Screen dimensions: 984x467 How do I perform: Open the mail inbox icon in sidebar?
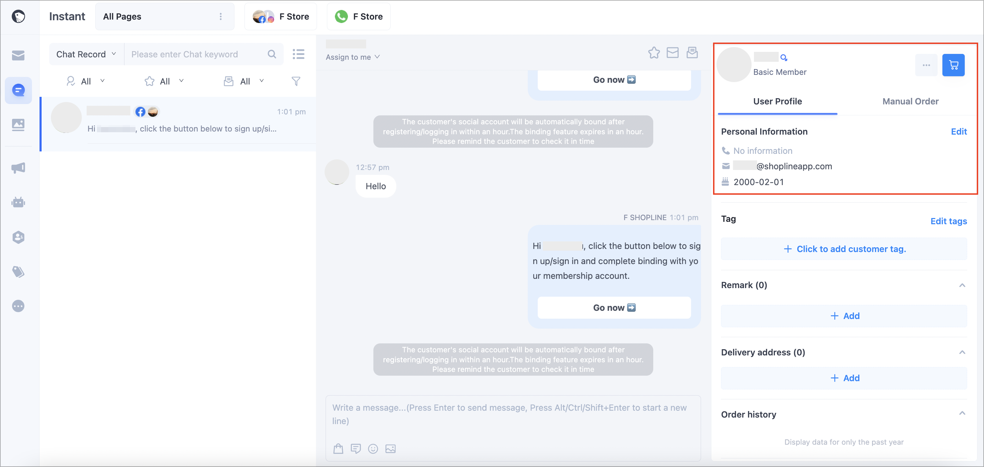(x=18, y=55)
